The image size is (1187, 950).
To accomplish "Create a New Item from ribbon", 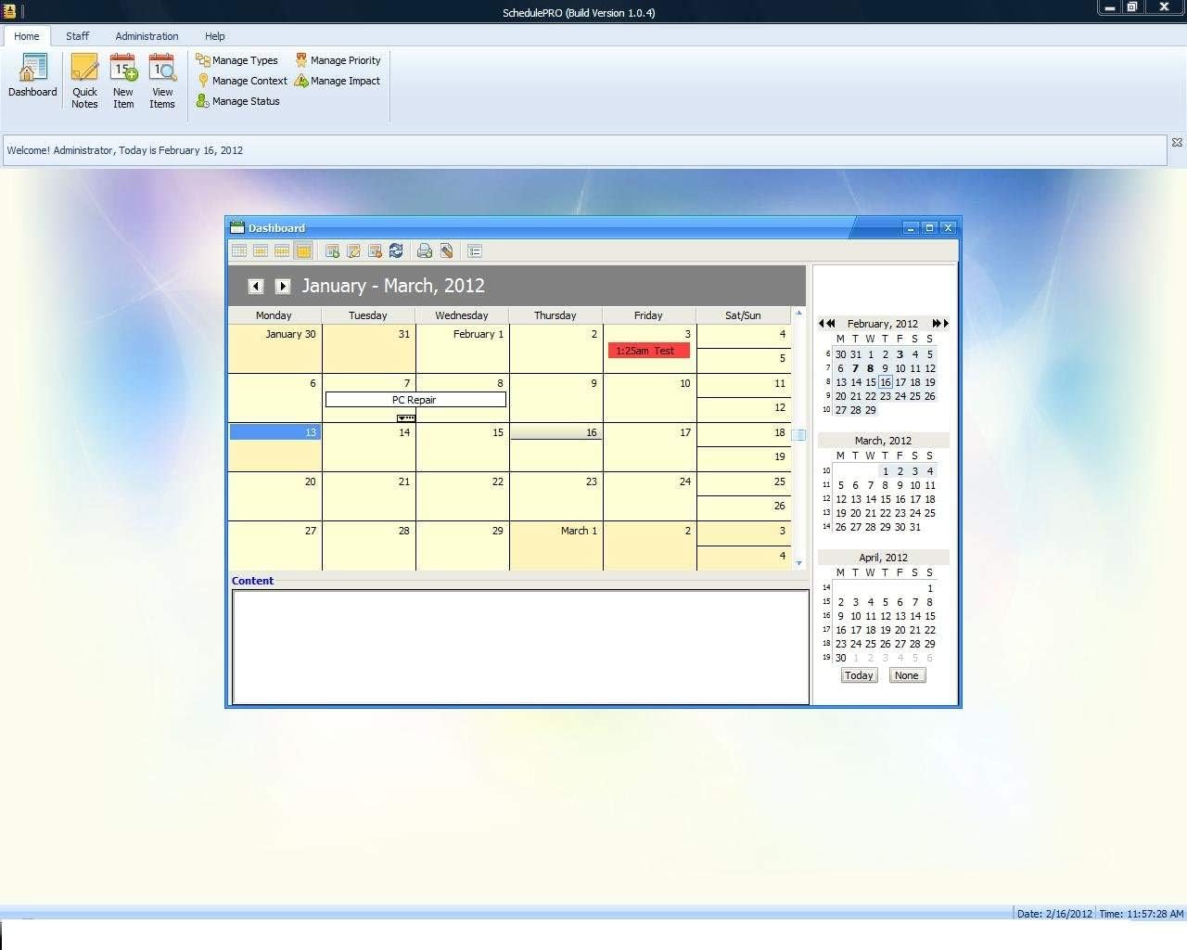I will [123, 81].
